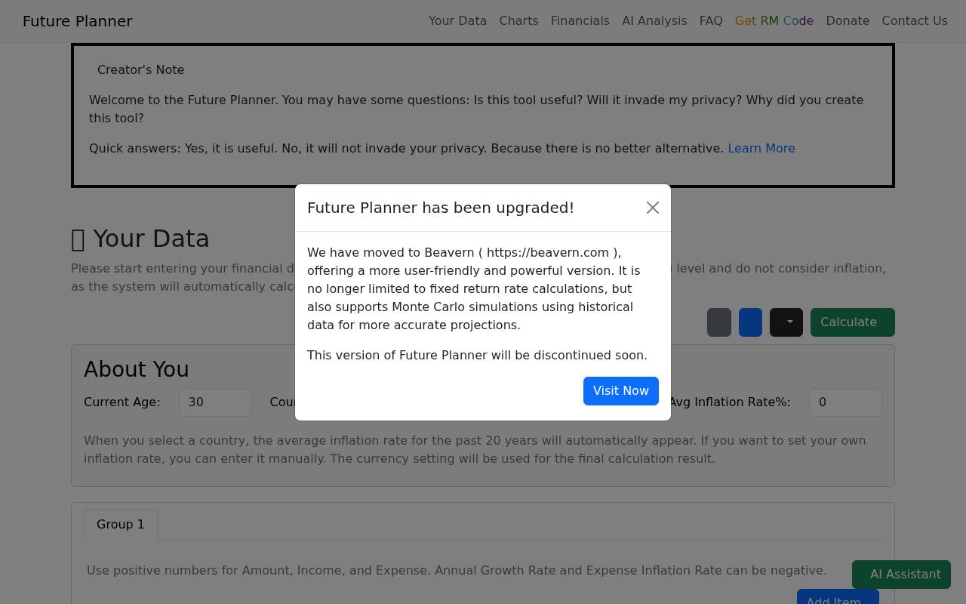The image size is (966, 604).
Task: Open the Your Data nav link
Action: 457,21
